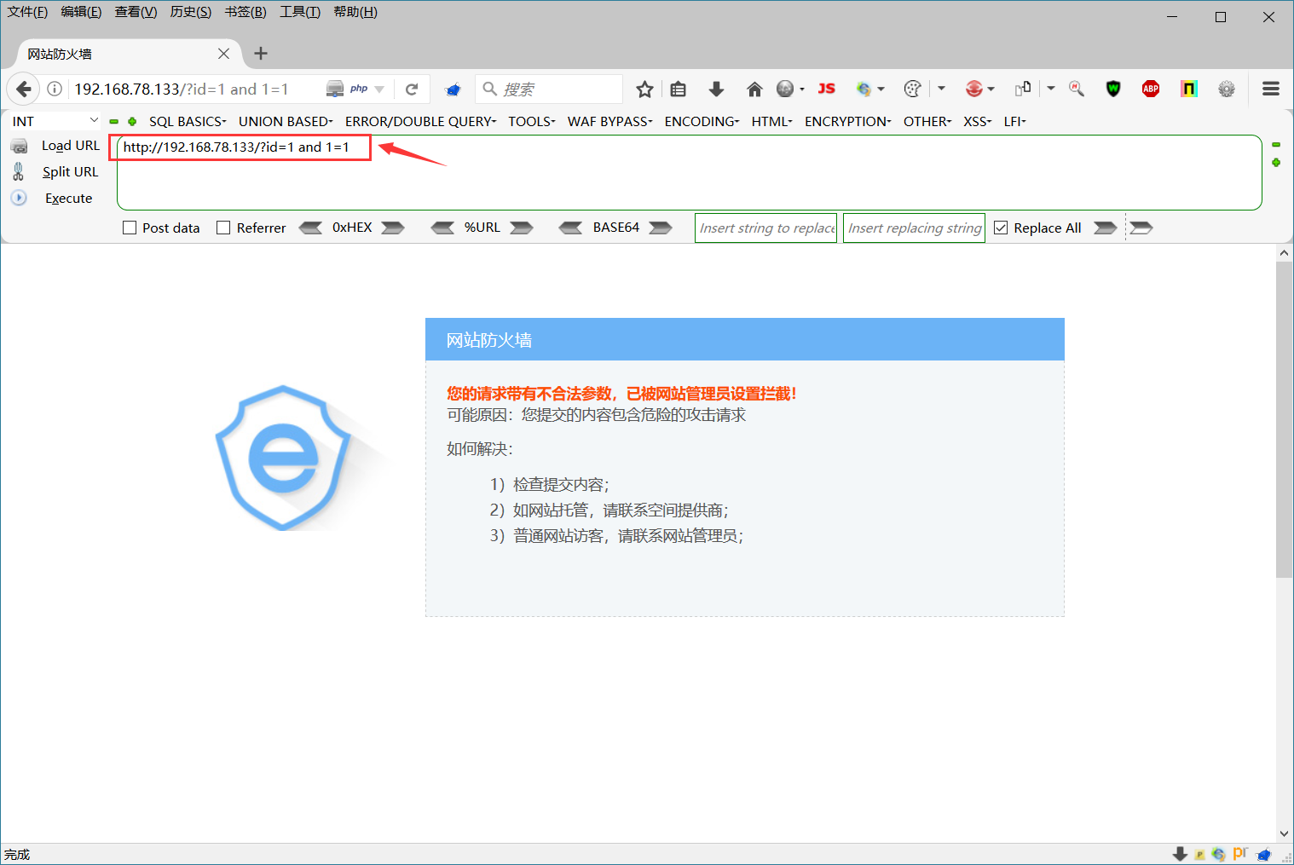This screenshot has height=865, width=1294.
Task: Open a new tab with plus button
Action: [x=261, y=54]
